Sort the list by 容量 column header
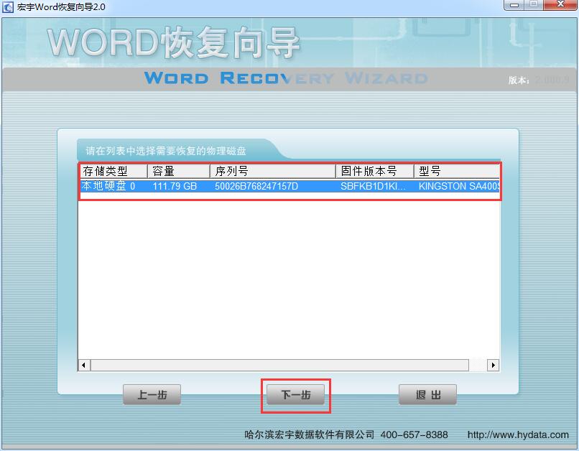 click(178, 171)
